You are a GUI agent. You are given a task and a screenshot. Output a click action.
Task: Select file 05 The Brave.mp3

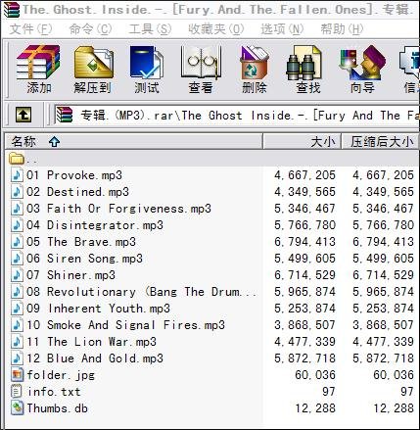[x=81, y=242]
